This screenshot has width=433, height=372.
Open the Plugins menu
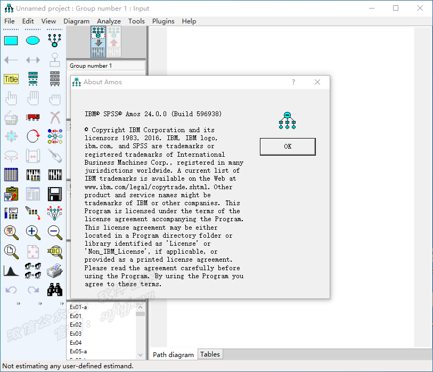(163, 21)
